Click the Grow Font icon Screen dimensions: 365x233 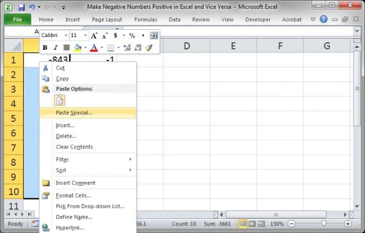coord(94,35)
